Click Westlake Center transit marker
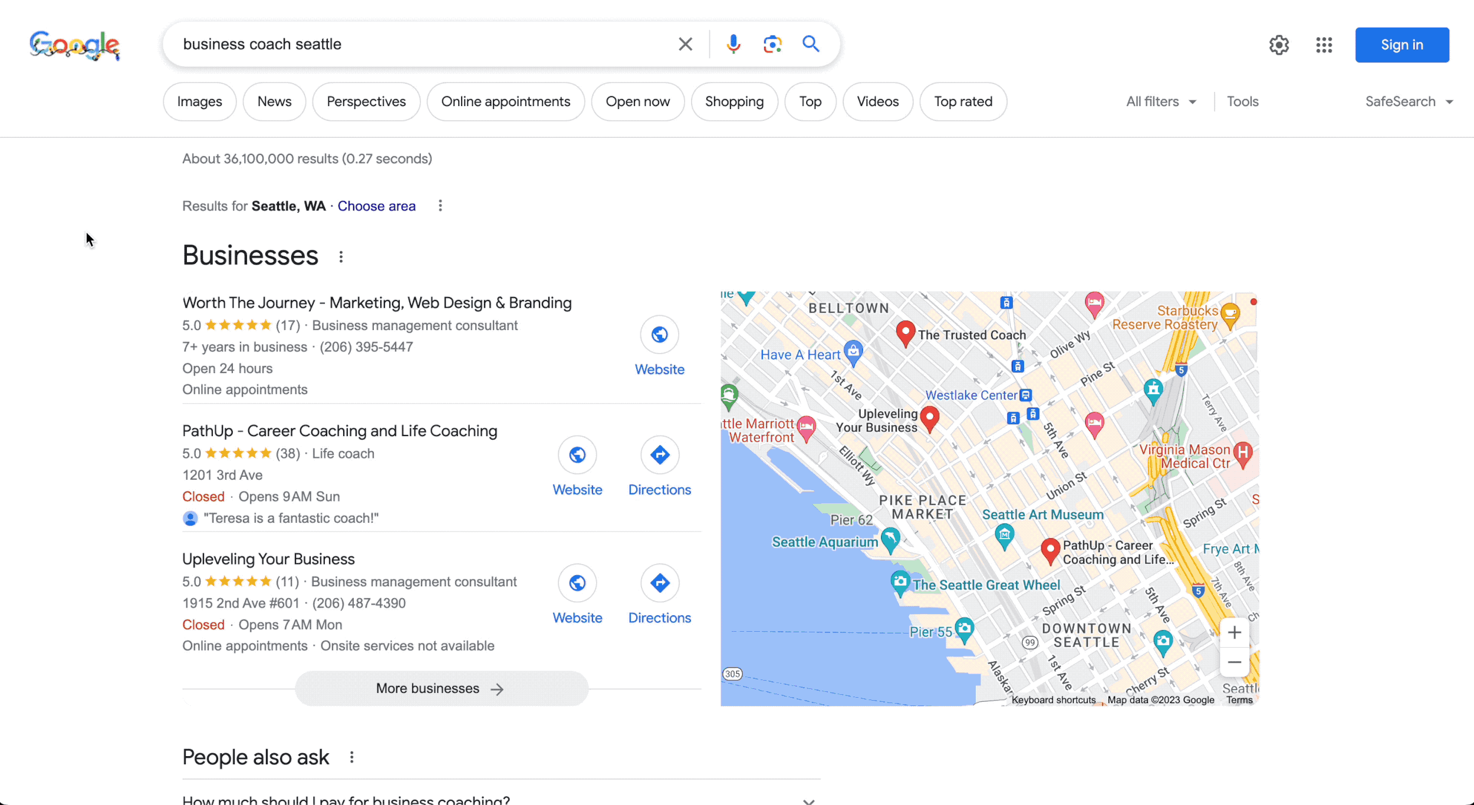 pos(1025,395)
